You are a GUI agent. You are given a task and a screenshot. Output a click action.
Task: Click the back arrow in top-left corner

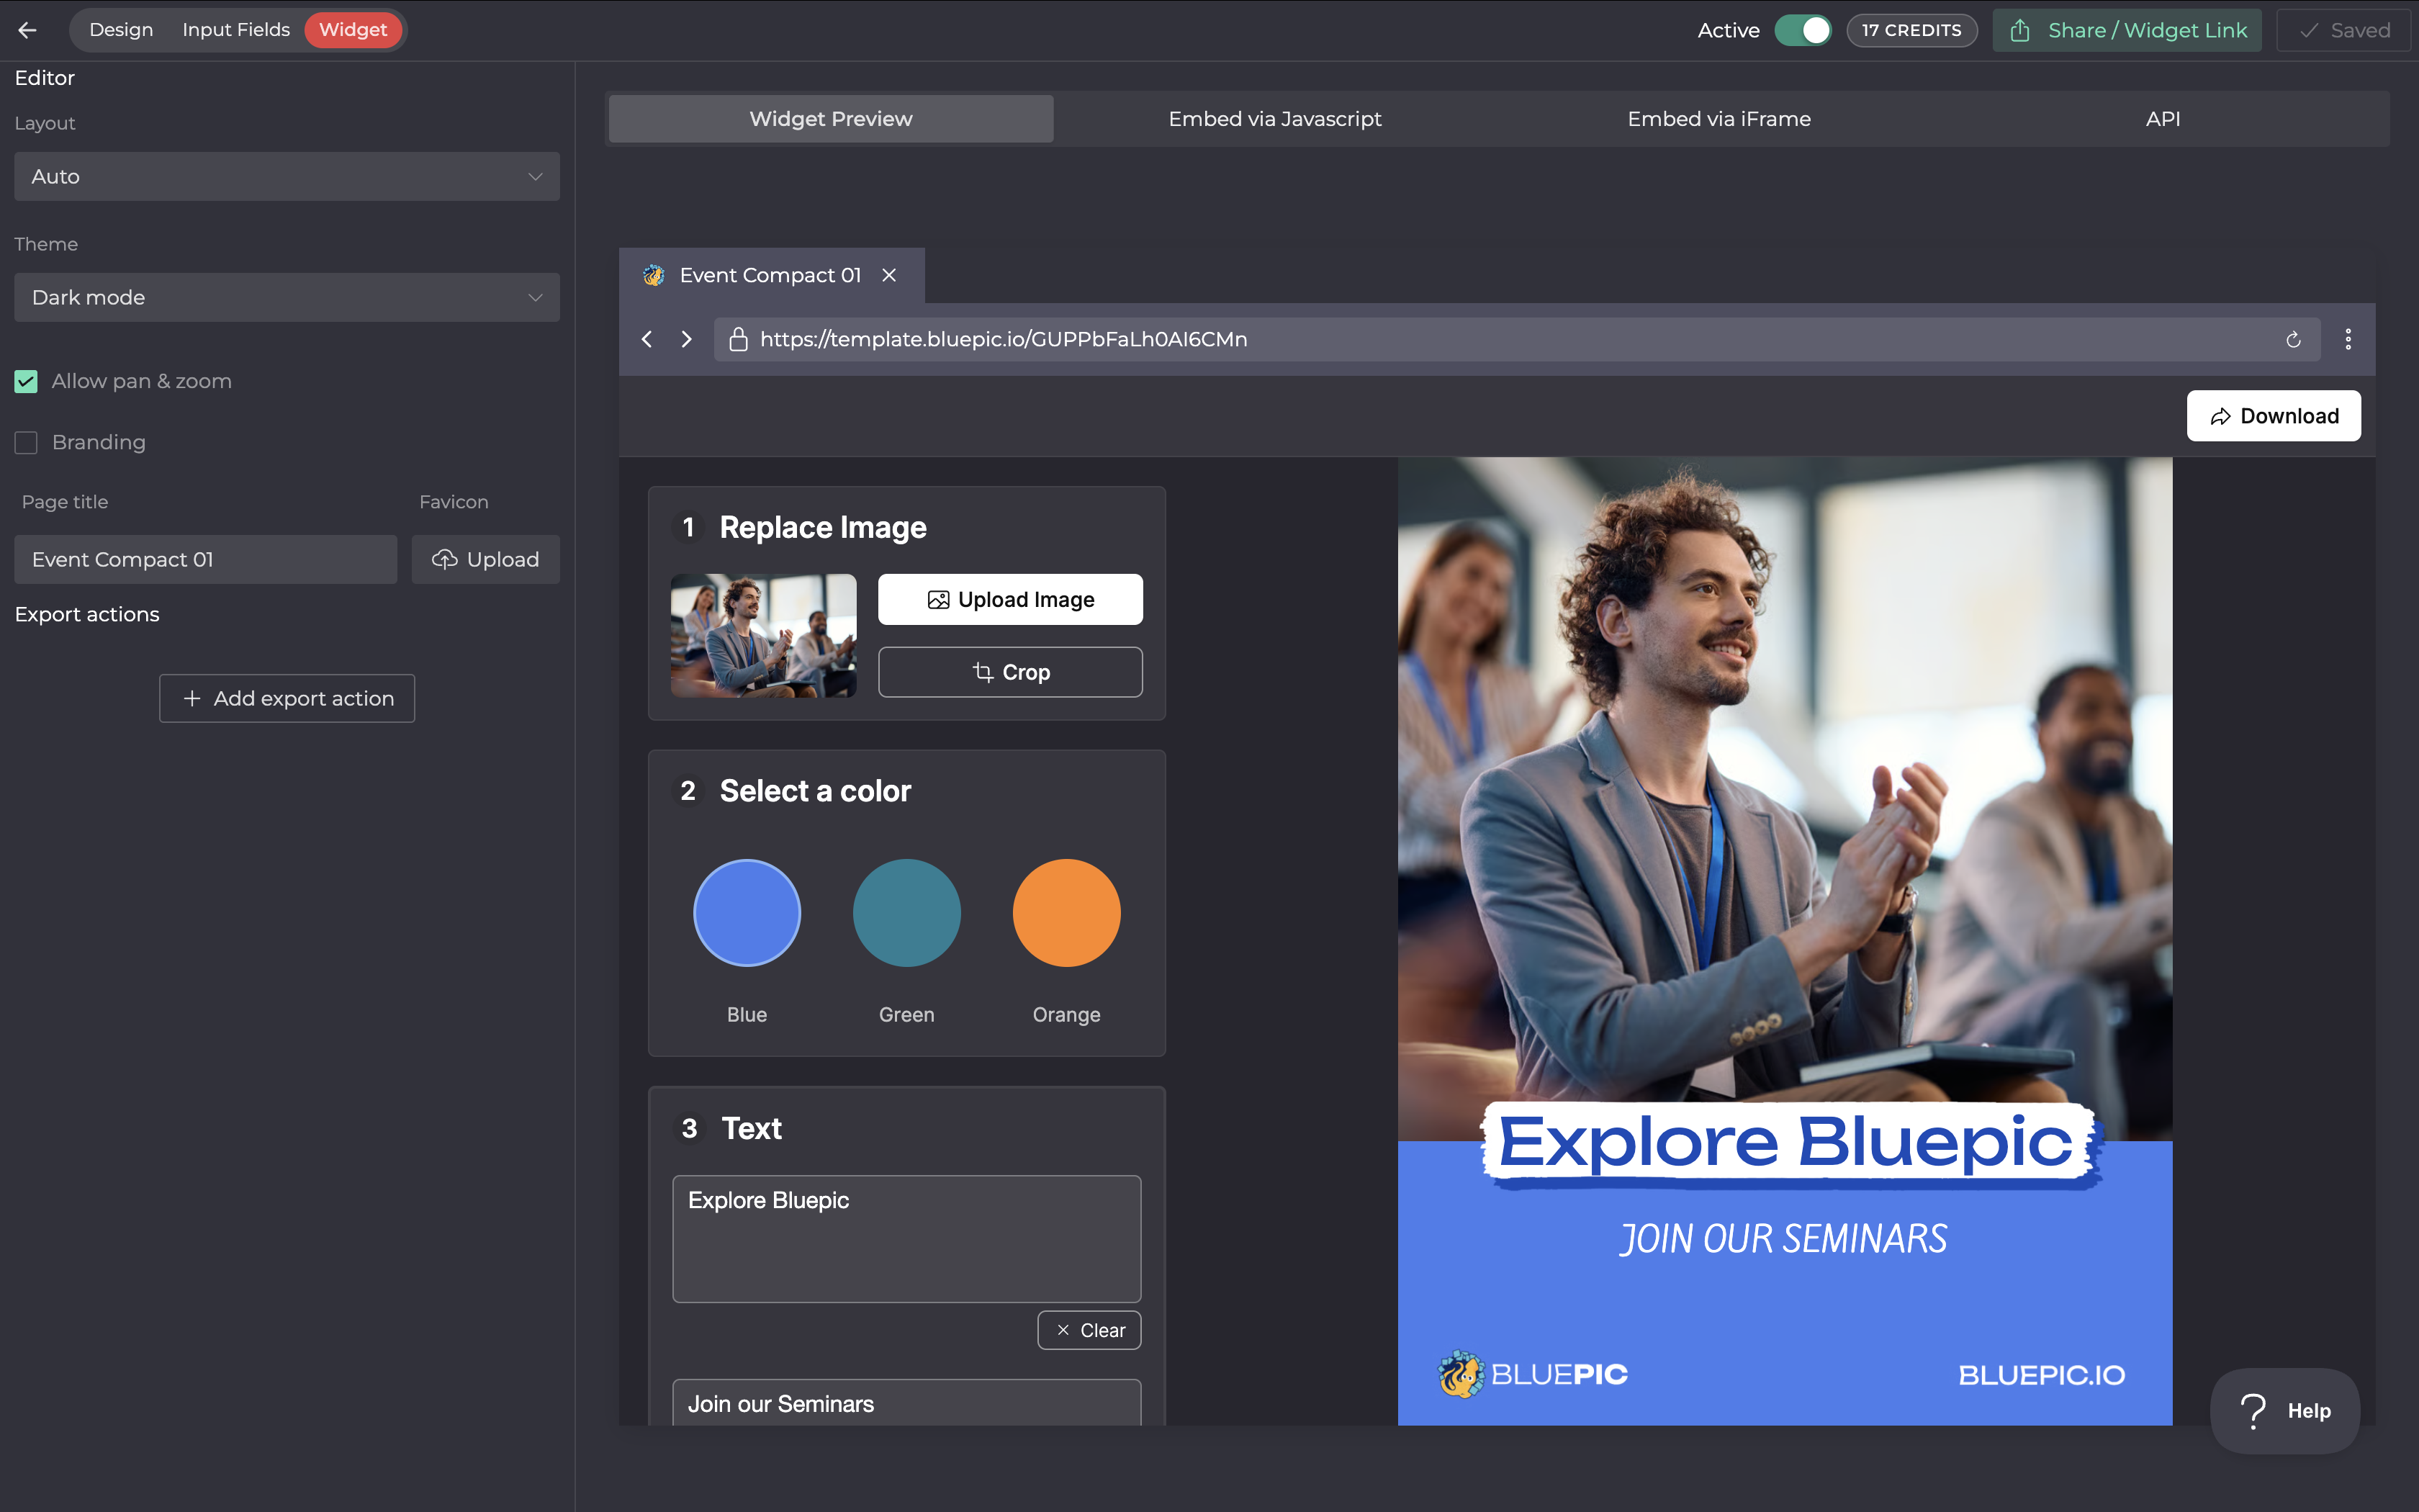pos(27,30)
